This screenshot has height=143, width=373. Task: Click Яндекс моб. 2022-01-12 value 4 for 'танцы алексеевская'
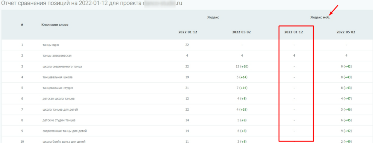click(x=294, y=56)
